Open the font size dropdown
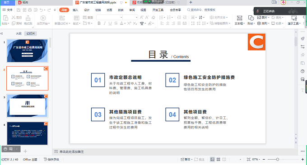The image size is (307, 165). click(136, 18)
